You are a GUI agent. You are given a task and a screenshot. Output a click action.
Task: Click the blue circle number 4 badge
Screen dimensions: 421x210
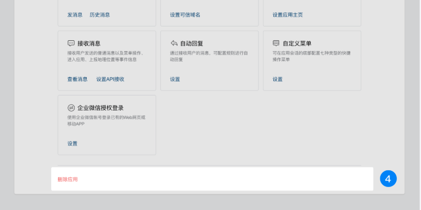pyautogui.click(x=388, y=178)
